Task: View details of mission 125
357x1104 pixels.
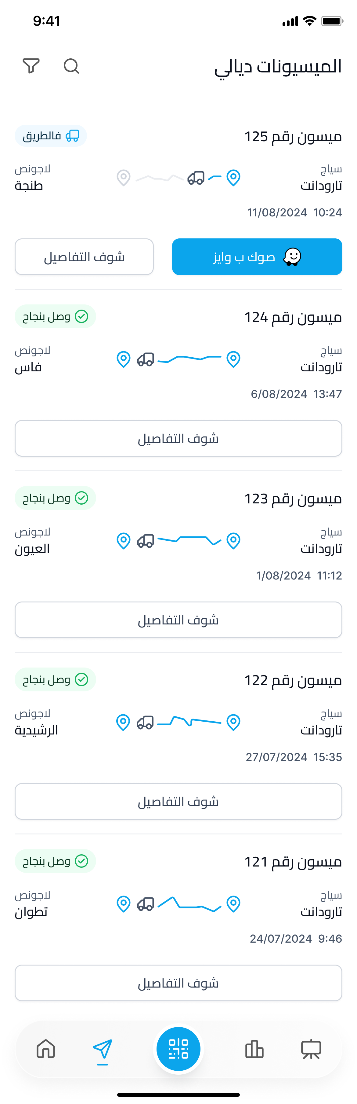Action: click(x=84, y=257)
